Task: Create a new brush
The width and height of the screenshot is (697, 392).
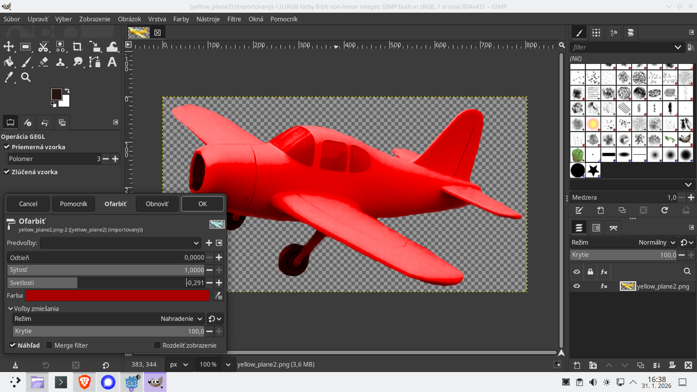Action: pos(601,210)
